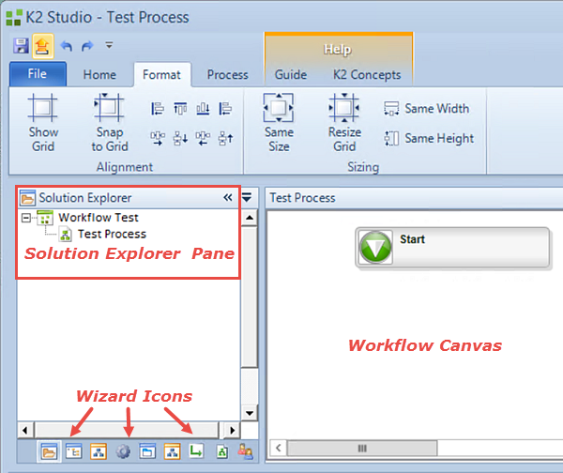Select the Workflow Test solution node
Viewport: 563px width, 473px height.
click(98, 218)
